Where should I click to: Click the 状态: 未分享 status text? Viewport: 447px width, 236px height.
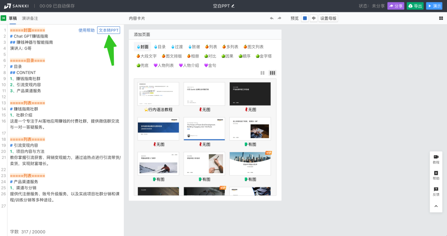pyautogui.click(x=372, y=6)
